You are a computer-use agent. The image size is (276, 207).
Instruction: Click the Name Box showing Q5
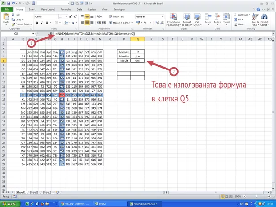[16, 34]
